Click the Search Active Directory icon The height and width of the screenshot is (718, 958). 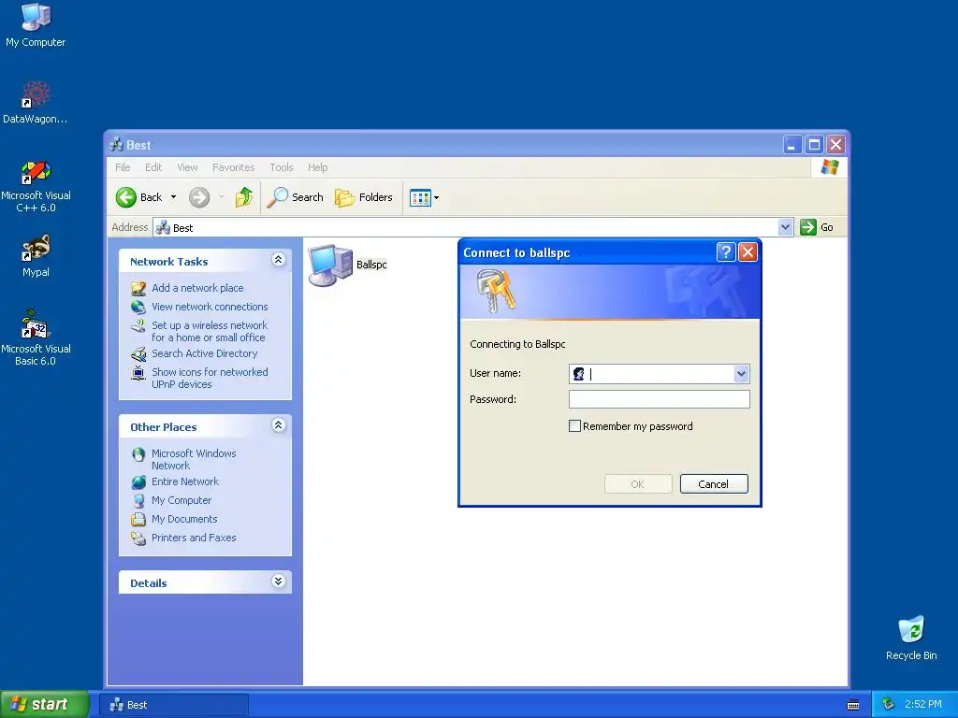[x=138, y=354]
